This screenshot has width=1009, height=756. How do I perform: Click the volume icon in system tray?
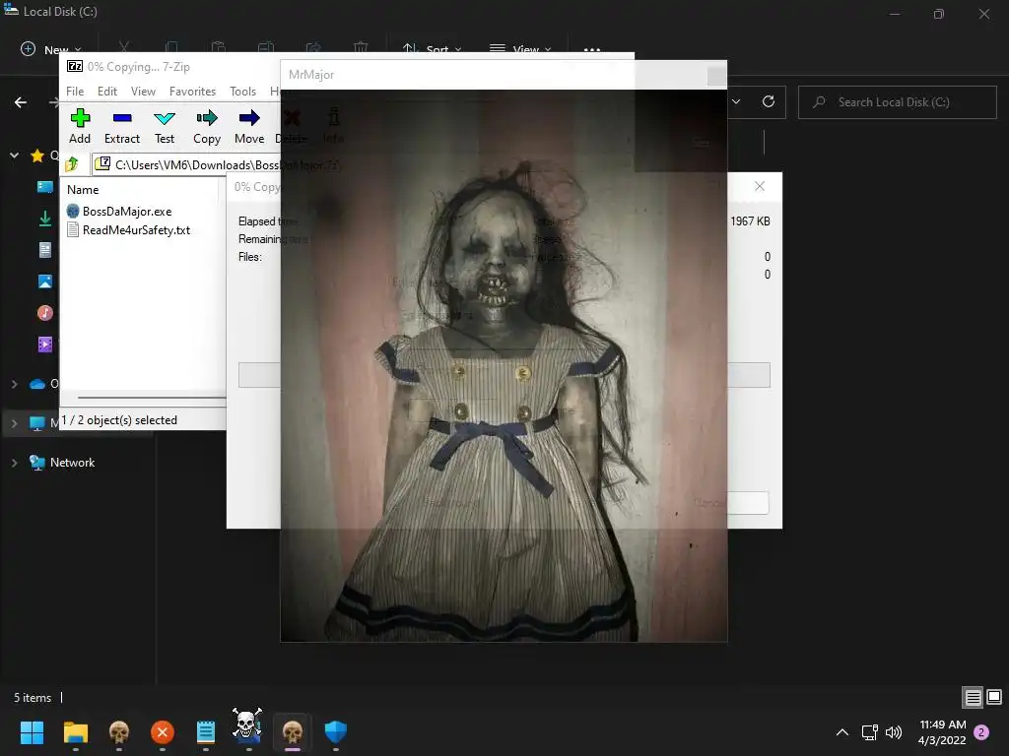click(894, 732)
